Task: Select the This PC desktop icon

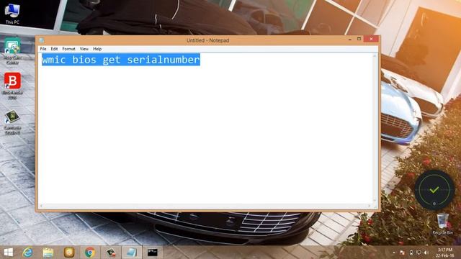Action: pos(12,14)
